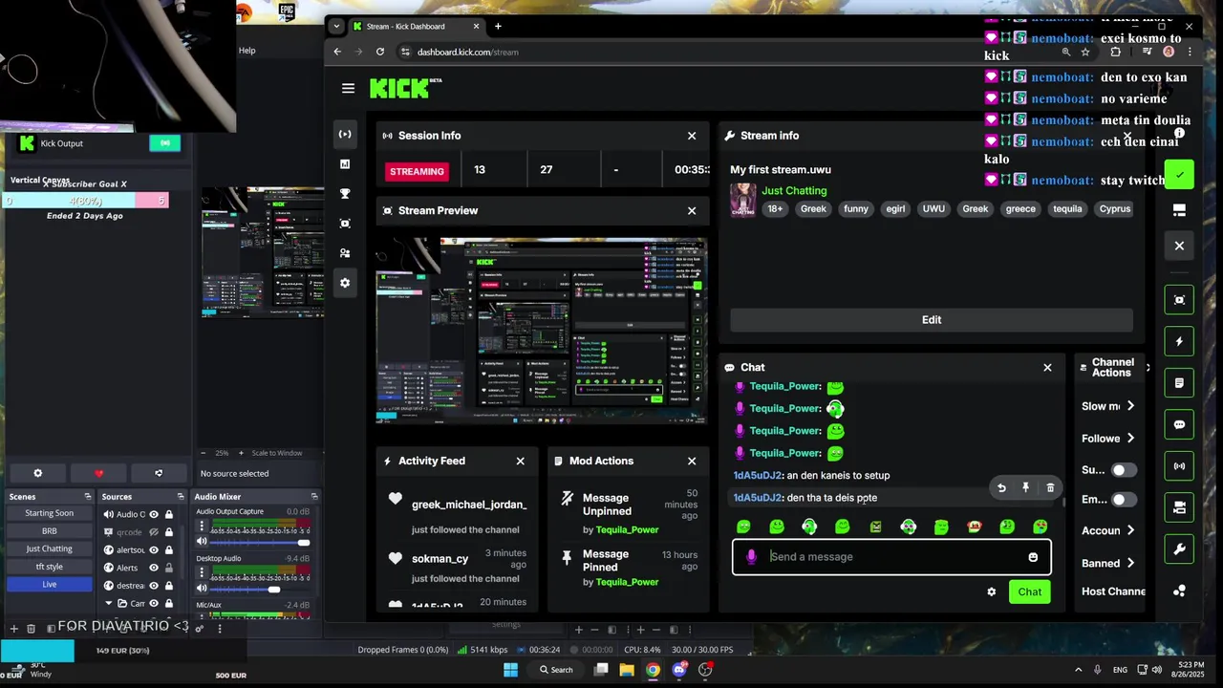Screen dimensions: 1223x688
Task: Select the Live scene
Action: pos(50,584)
